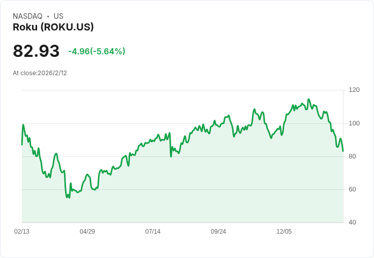Click the At close 2026/2/12 timestamp
This screenshot has height=258, width=374.
click(x=40, y=73)
